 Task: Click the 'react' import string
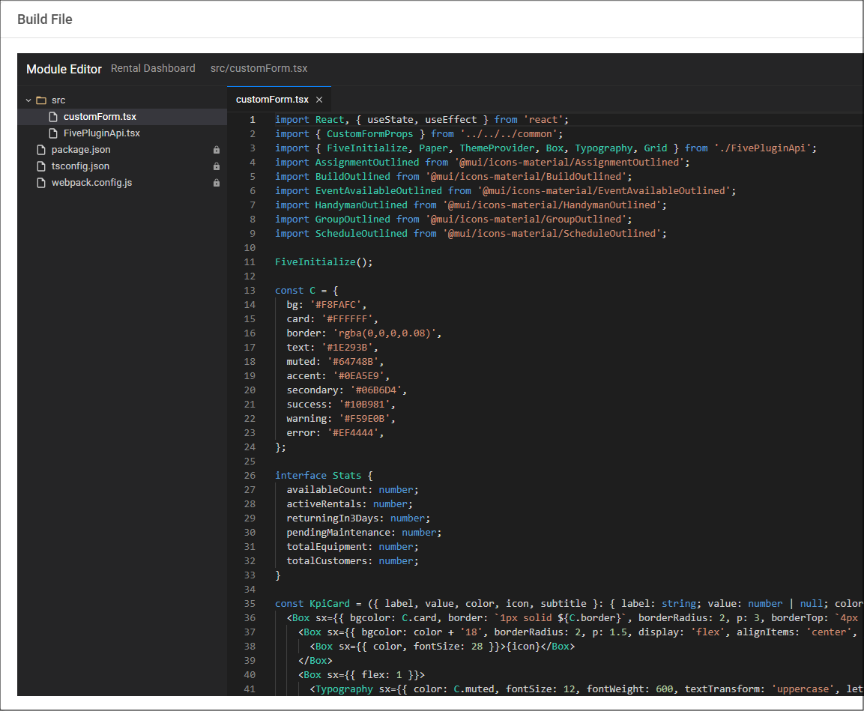click(543, 120)
